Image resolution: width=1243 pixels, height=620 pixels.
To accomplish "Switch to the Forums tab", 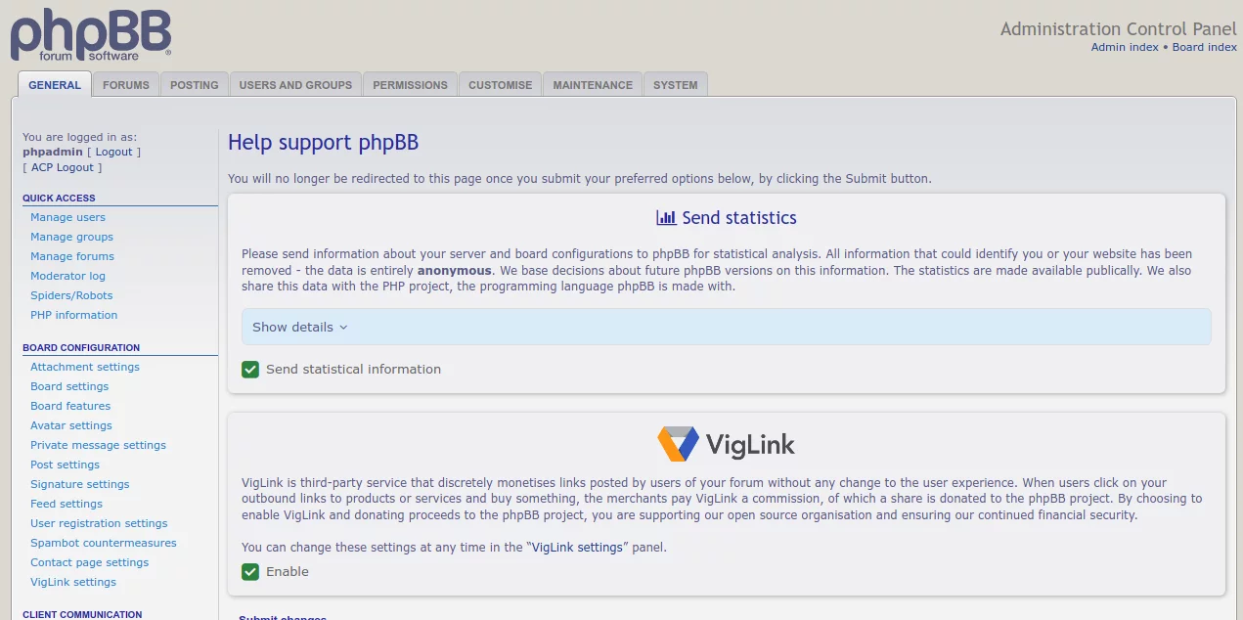I will tap(126, 85).
